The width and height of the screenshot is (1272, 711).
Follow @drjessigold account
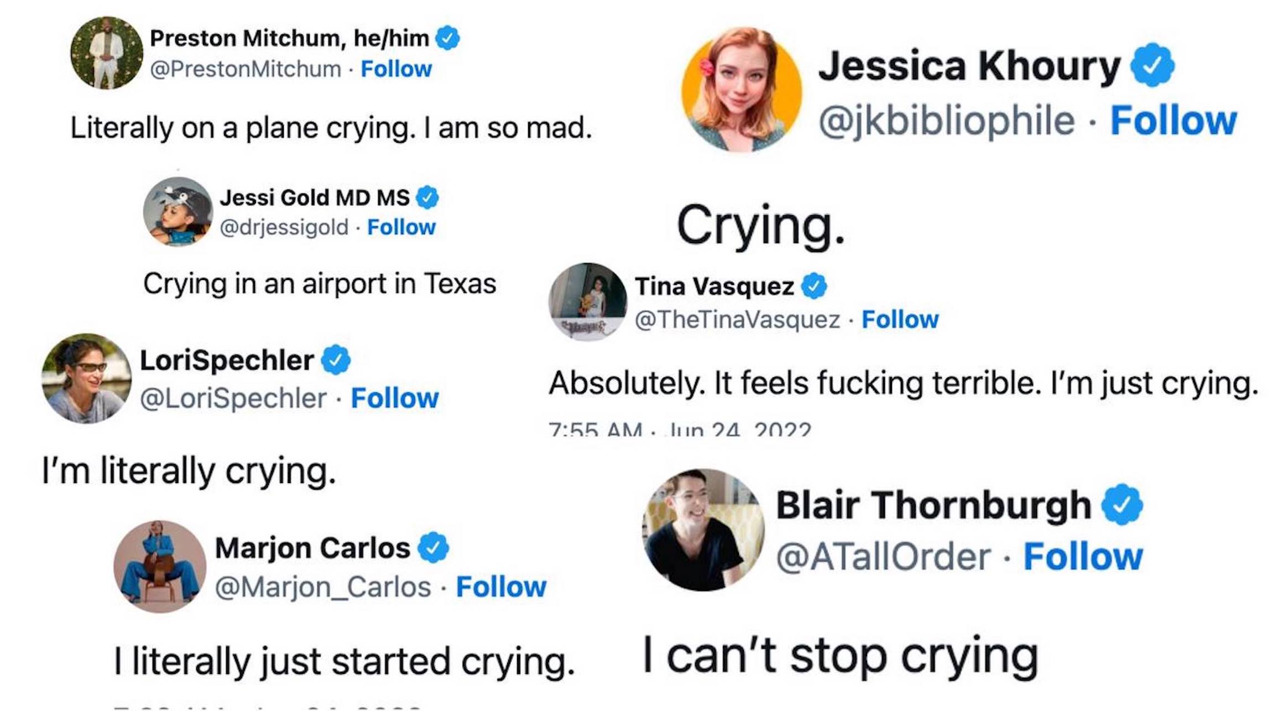click(x=401, y=227)
